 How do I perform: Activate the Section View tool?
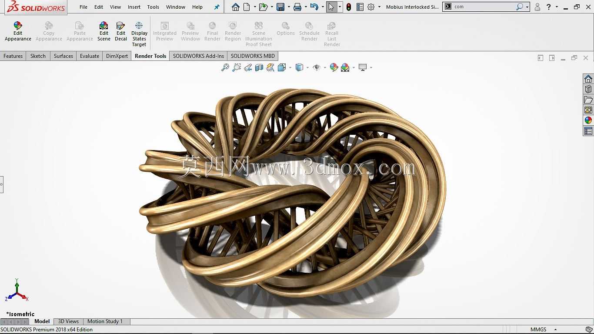click(x=259, y=67)
